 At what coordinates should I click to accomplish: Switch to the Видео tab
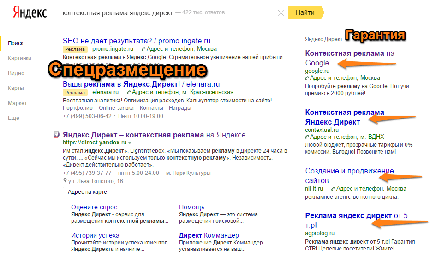pos(16,73)
